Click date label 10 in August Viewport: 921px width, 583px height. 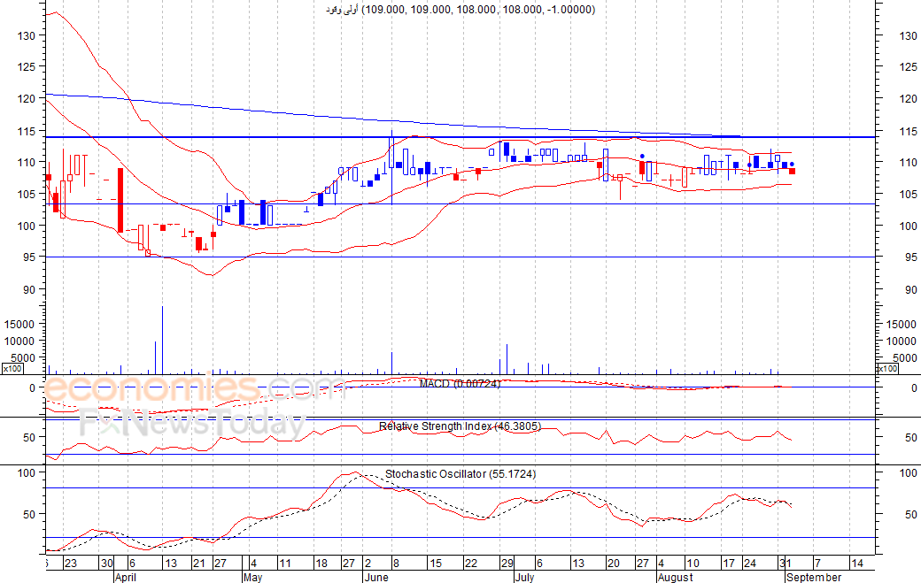pyautogui.click(x=693, y=563)
